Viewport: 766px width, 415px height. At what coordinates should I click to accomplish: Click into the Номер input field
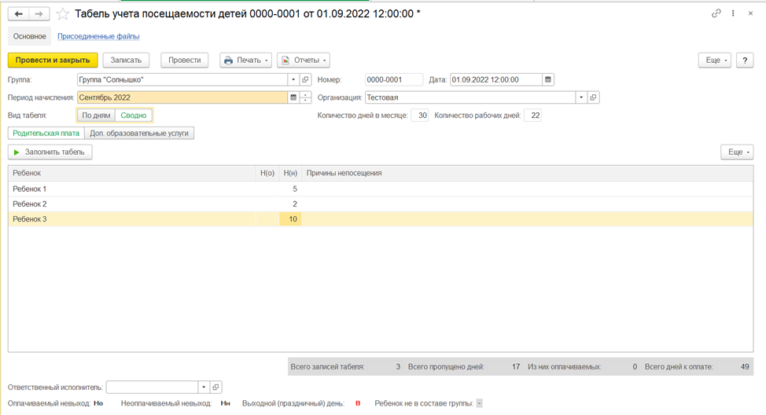pyautogui.click(x=393, y=79)
